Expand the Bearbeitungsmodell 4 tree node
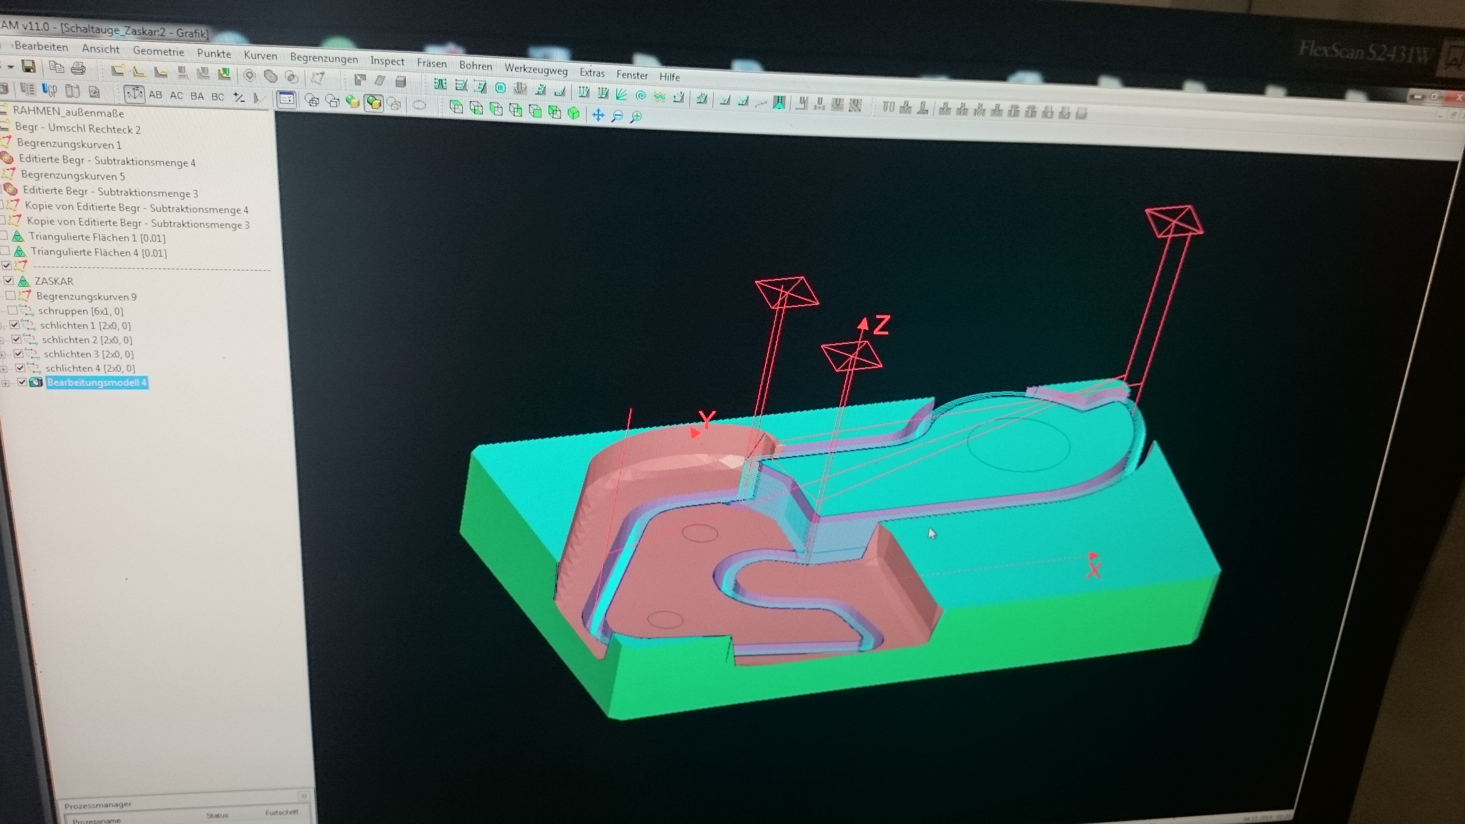The width and height of the screenshot is (1465, 824). tap(6, 383)
